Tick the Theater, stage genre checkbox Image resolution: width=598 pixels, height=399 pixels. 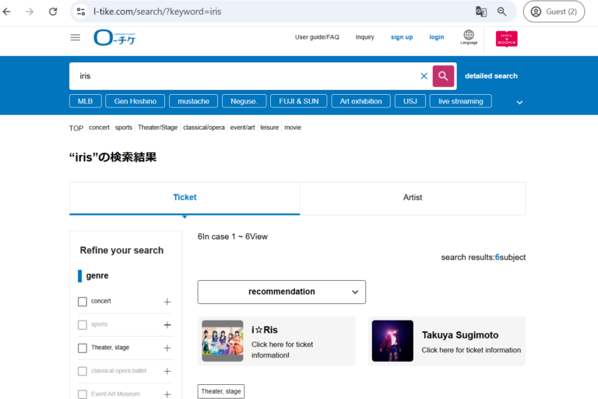click(x=83, y=348)
